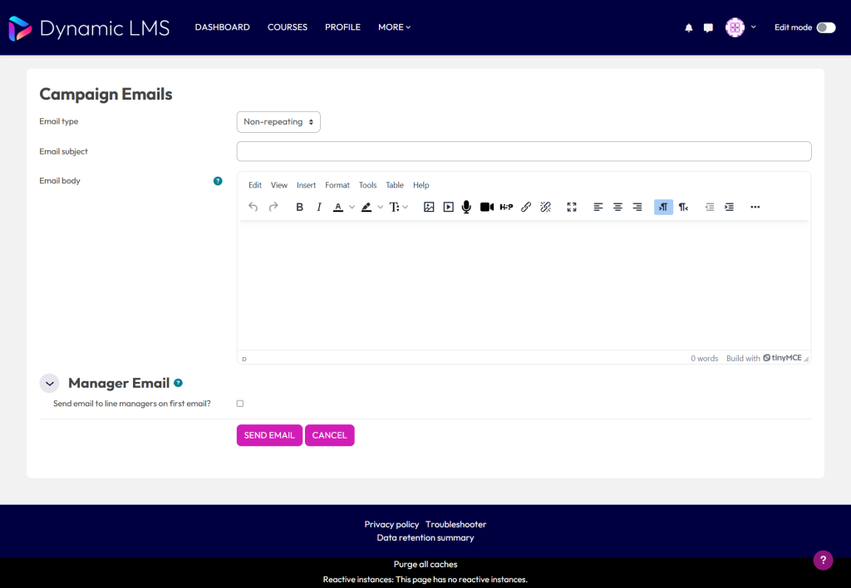
Task: Open text color dropdown arrow
Action: 352,207
